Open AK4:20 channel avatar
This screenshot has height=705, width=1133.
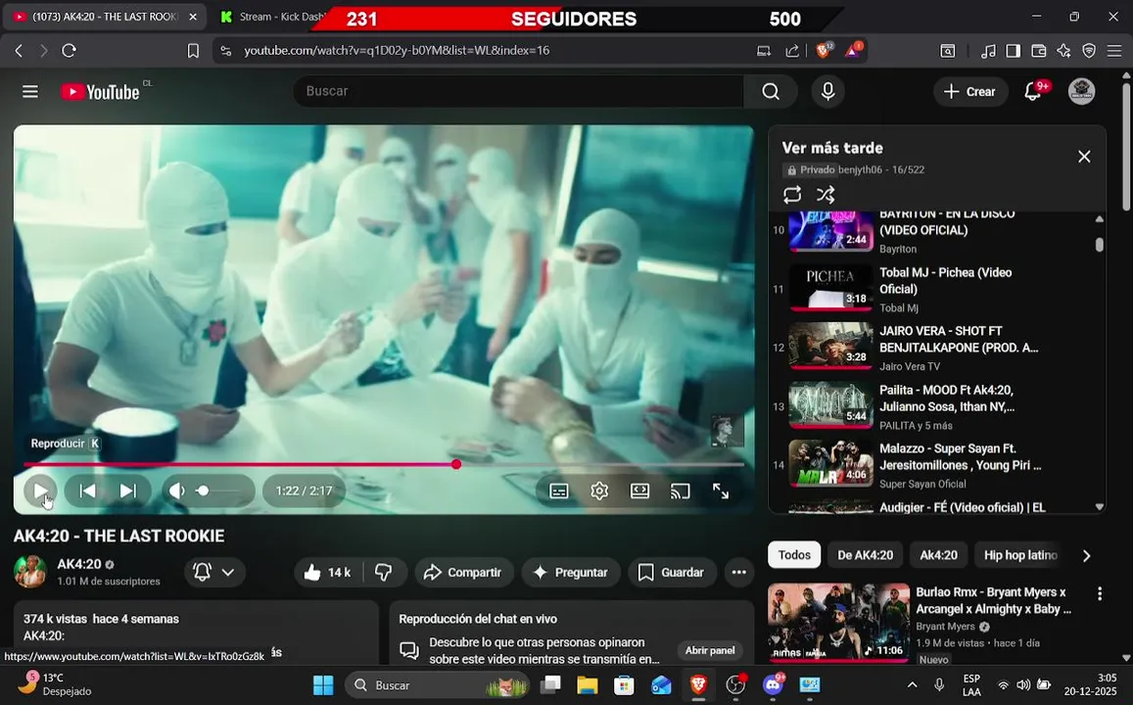(29, 572)
